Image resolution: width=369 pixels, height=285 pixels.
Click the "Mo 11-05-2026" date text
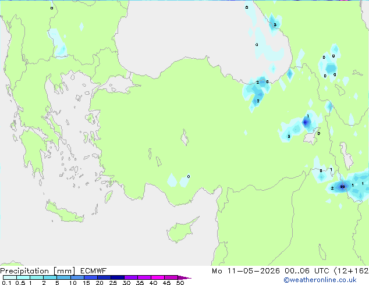(246, 271)
